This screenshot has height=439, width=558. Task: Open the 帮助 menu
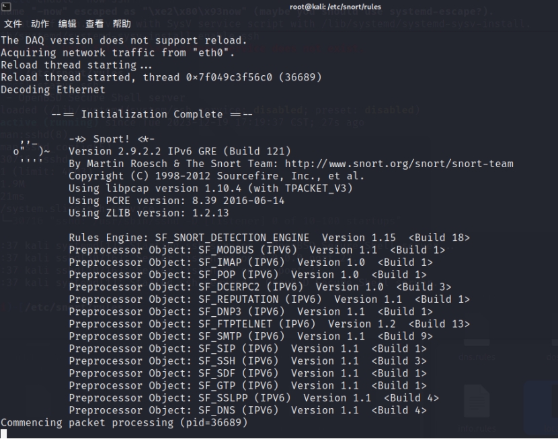point(122,24)
